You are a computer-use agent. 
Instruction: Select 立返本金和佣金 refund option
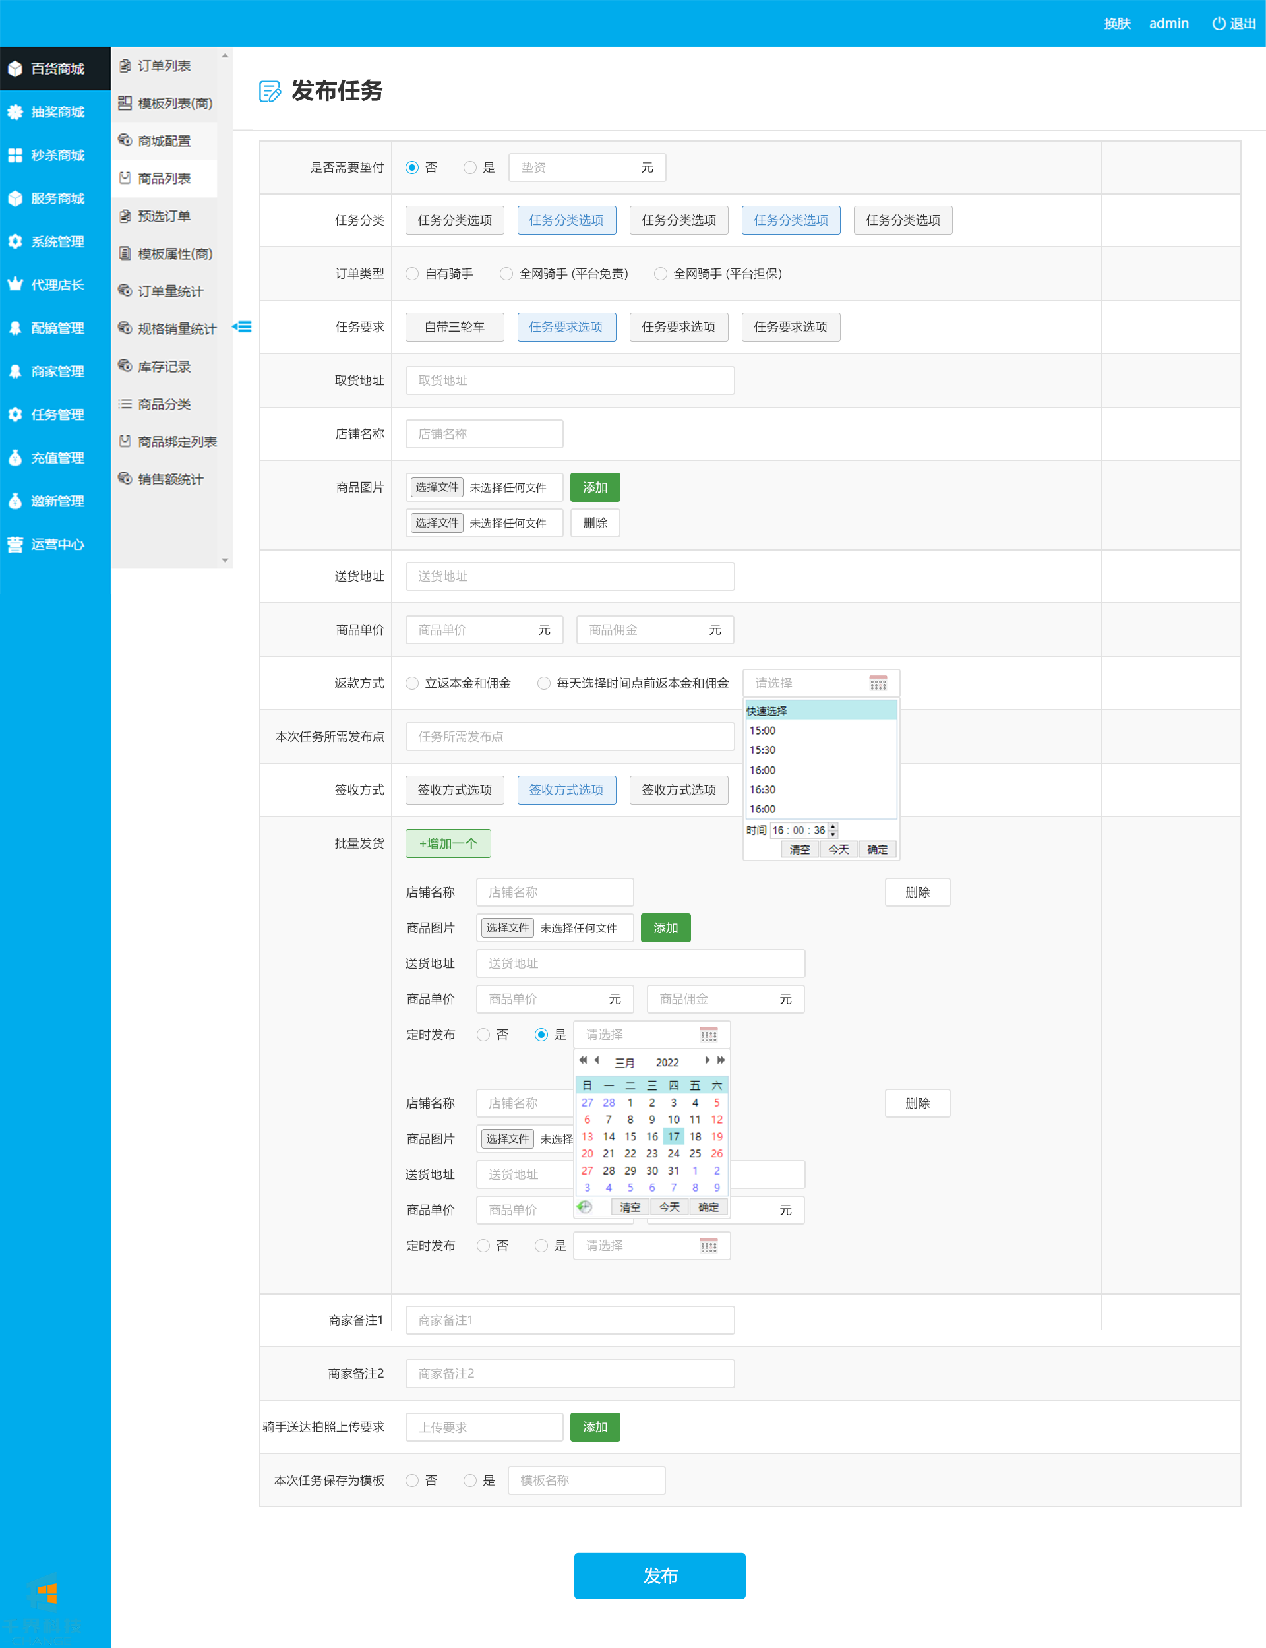pyautogui.click(x=412, y=683)
